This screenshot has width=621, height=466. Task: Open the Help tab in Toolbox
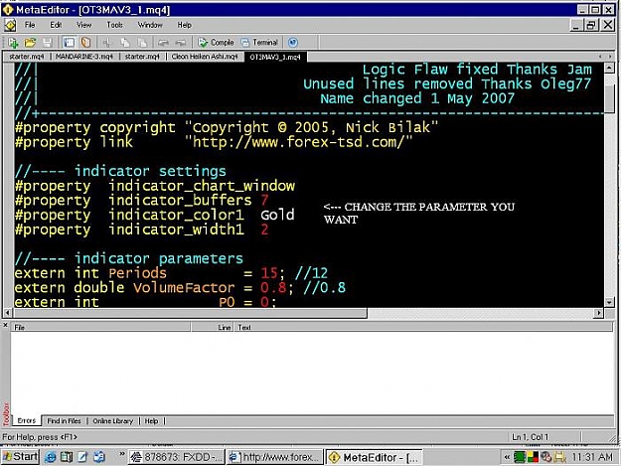(151, 421)
